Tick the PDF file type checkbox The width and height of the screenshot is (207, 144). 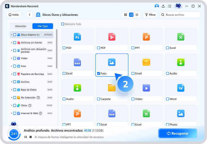tap(98, 48)
